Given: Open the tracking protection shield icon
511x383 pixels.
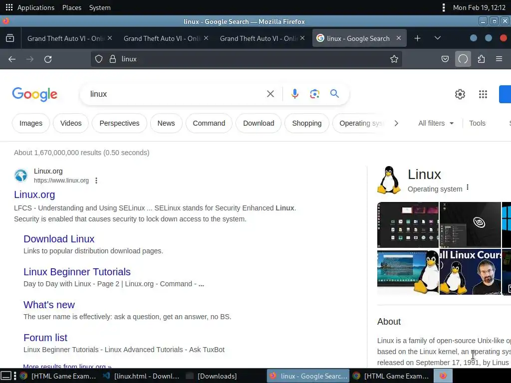Looking at the screenshot, I should click(x=99, y=59).
